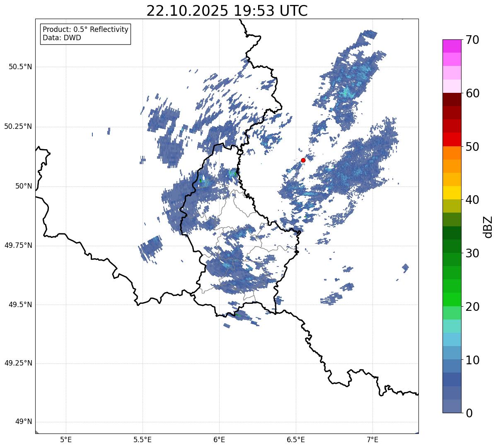Pick the dark maroon swatch just below 60 dBZ
498x448 pixels.
pos(452,99)
